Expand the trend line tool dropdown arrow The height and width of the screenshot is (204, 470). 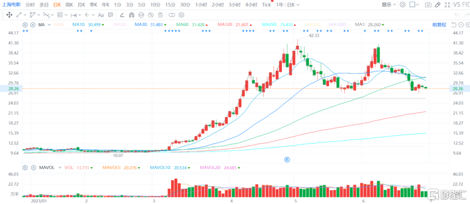[x=25, y=15]
